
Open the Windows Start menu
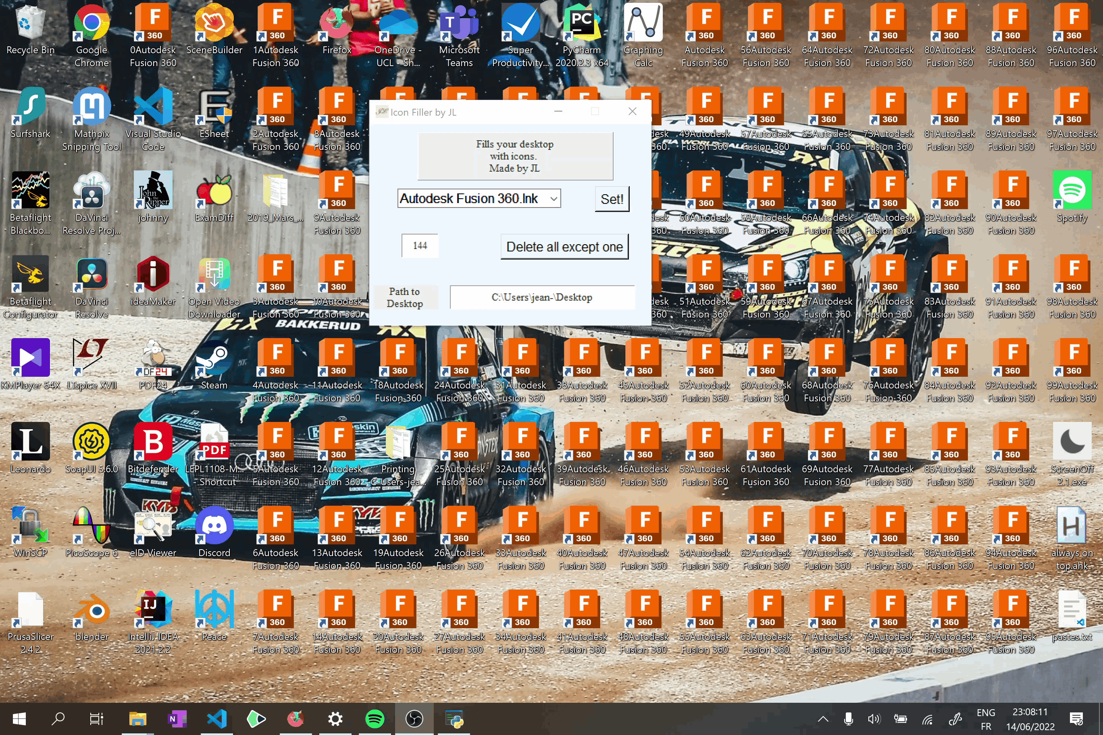[x=19, y=719]
